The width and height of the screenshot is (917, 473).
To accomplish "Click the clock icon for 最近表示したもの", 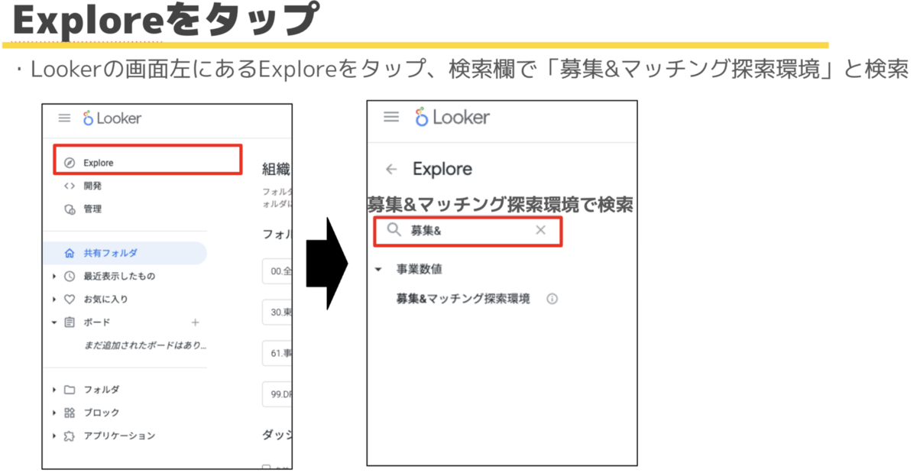I will [x=70, y=276].
